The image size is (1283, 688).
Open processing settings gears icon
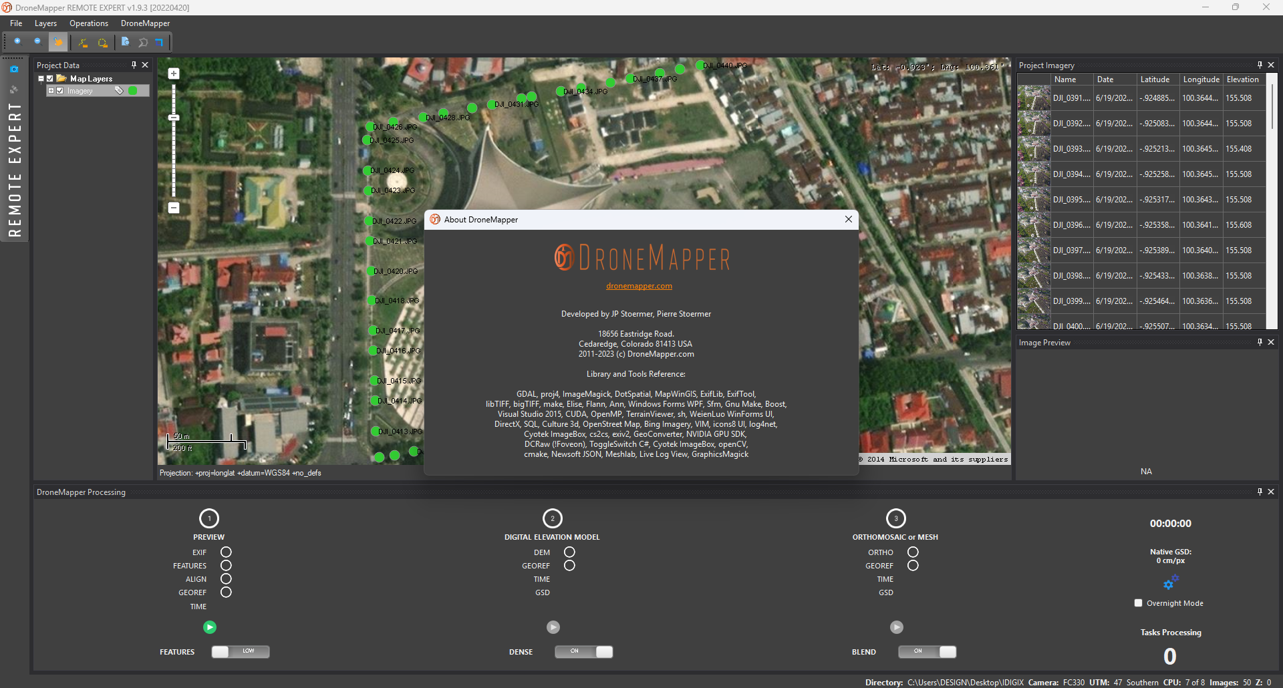click(x=1171, y=582)
